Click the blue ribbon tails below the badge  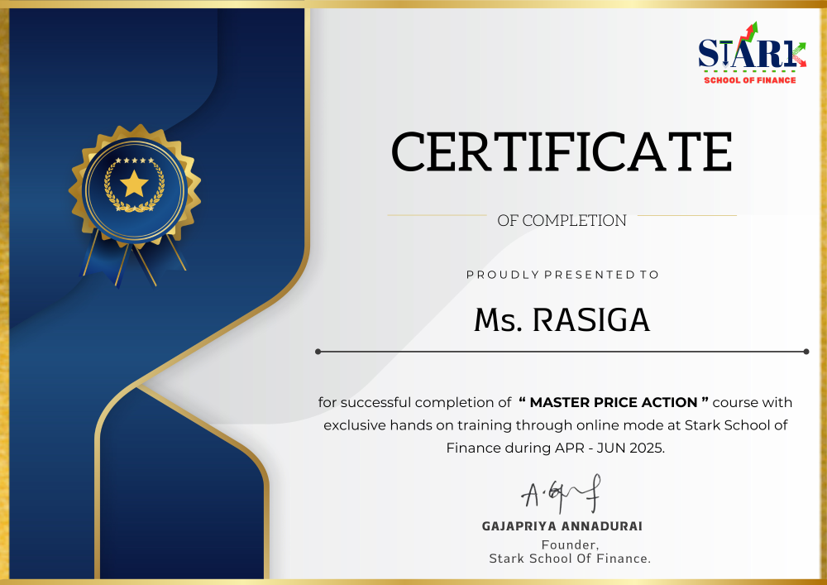(132, 258)
